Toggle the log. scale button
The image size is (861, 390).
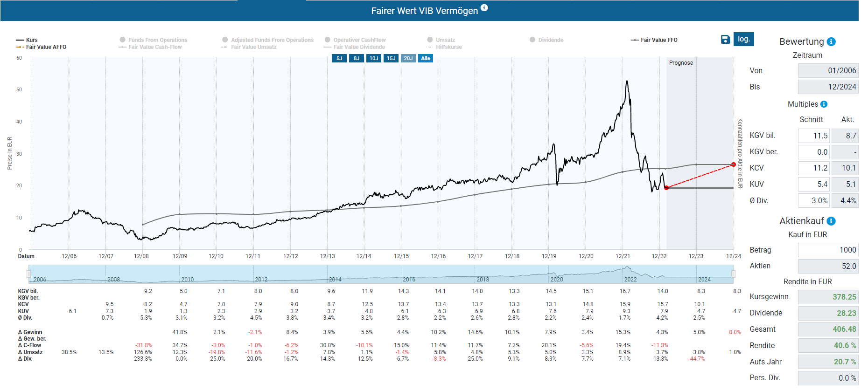(743, 39)
